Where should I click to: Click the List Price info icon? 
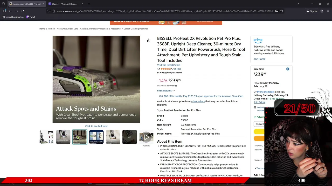click(176, 86)
